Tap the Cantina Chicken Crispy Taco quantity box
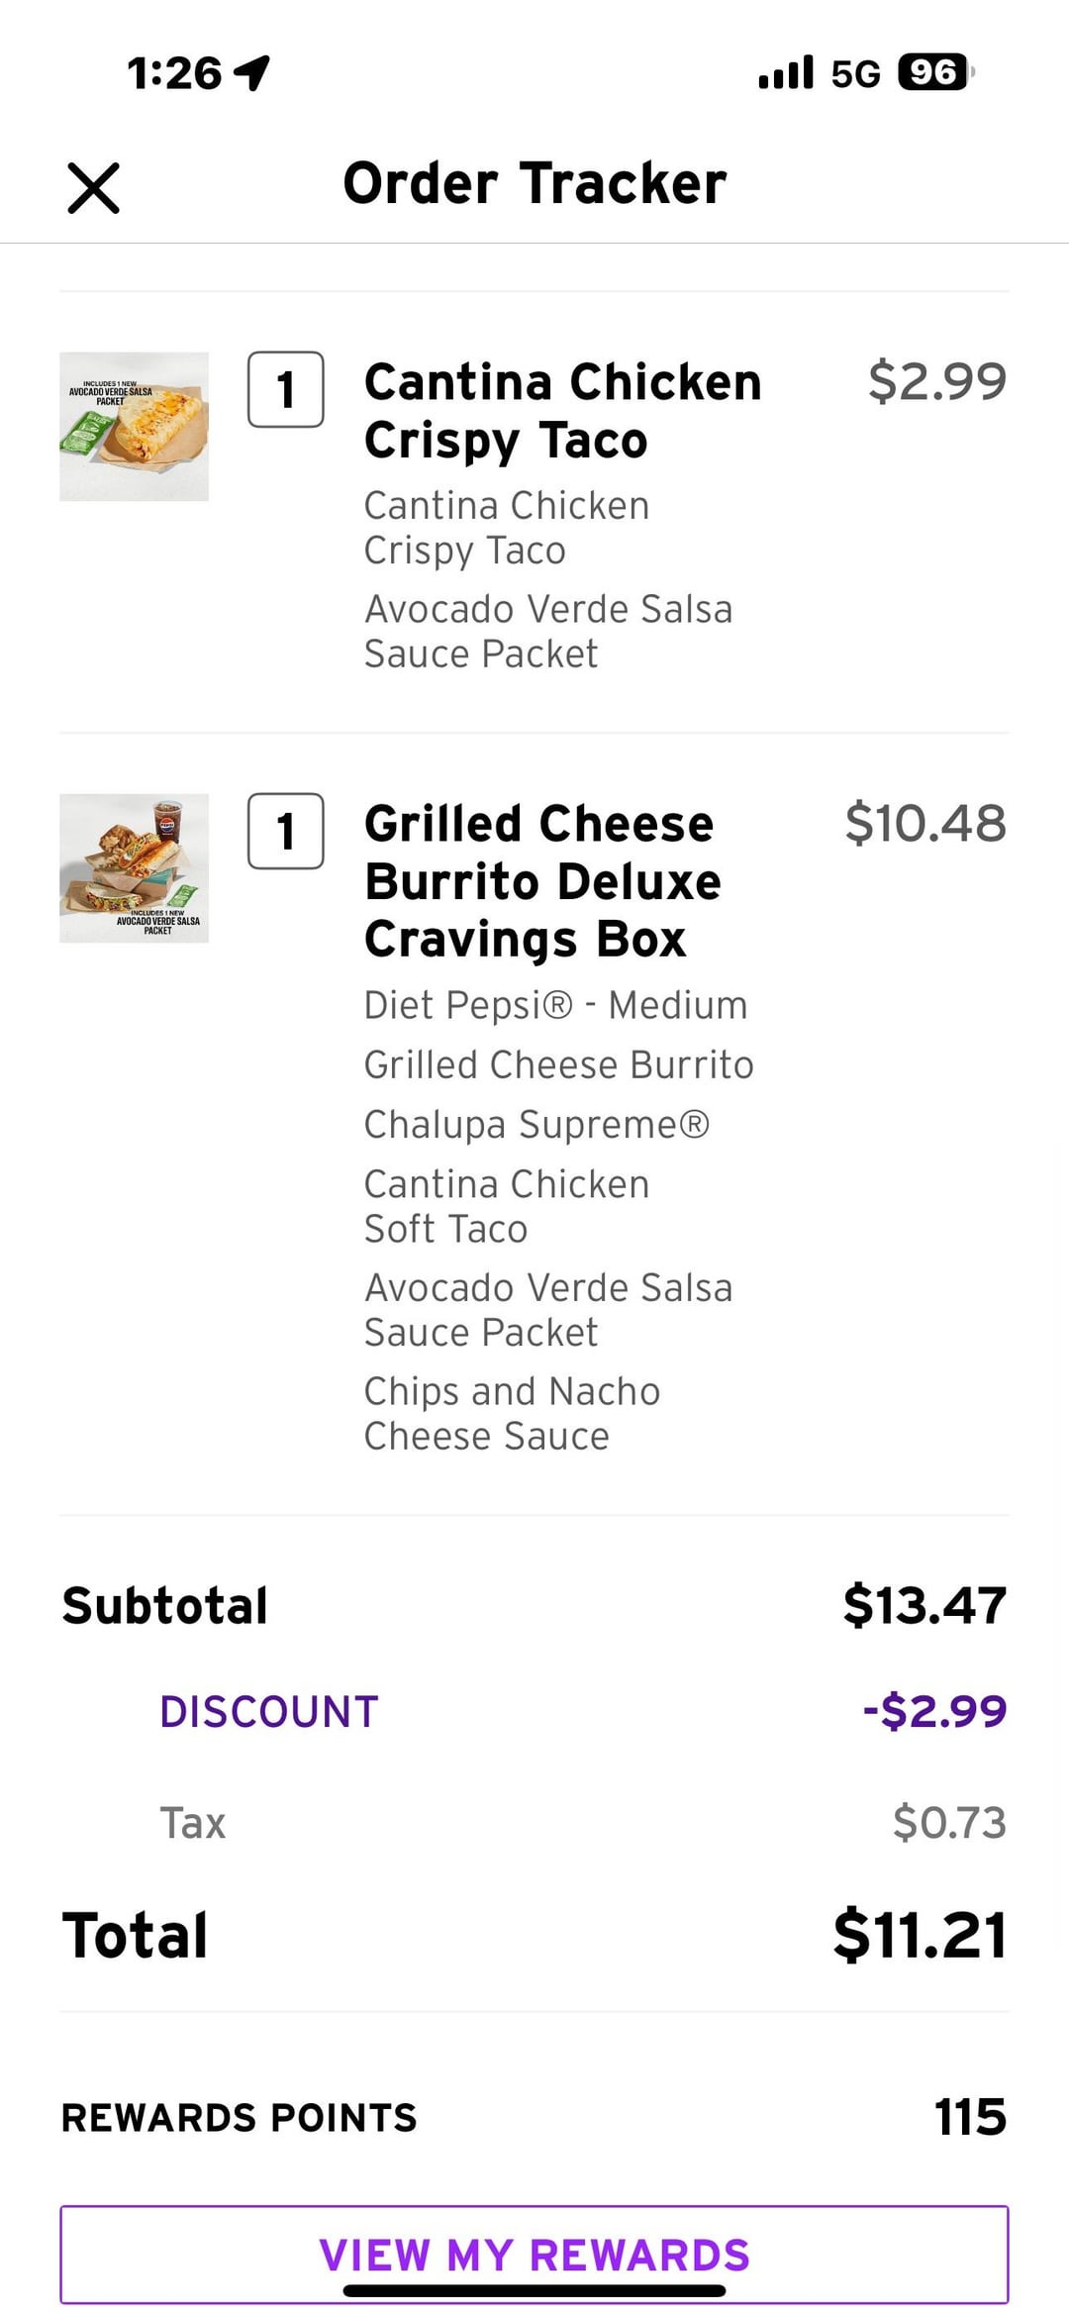The width and height of the screenshot is (1069, 2317). click(x=286, y=389)
